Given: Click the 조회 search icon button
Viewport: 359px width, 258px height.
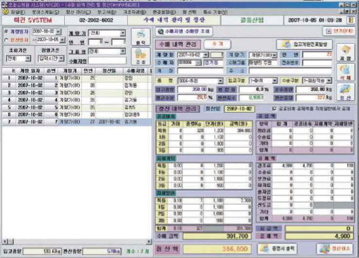Looking at the screenshot, I should pyautogui.click(x=141, y=57).
